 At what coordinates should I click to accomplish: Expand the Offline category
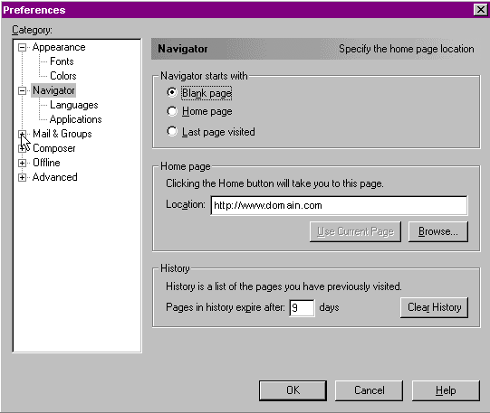coord(22,163)
